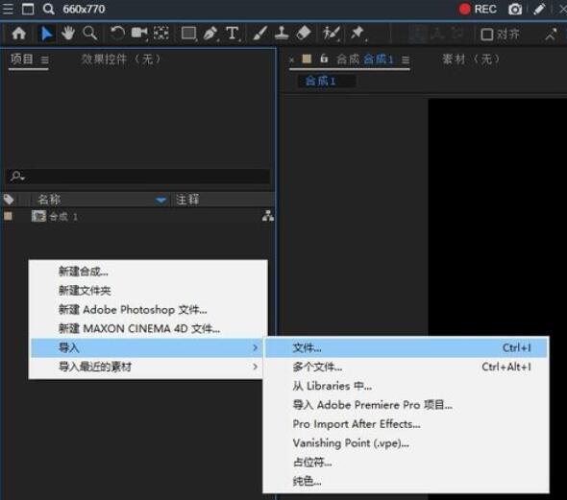Enable the 对齐 snapping checkbox
The height and width of the screenshot is (500, 567).
(x=486, y=35)
